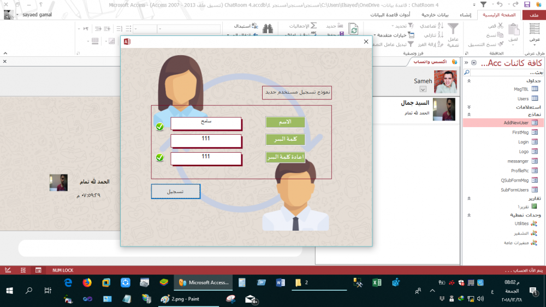The width and height of the screenshot is (546, 307).
Task: Click Descending sort (تنازلي)
Action: [x=434, y=35]
